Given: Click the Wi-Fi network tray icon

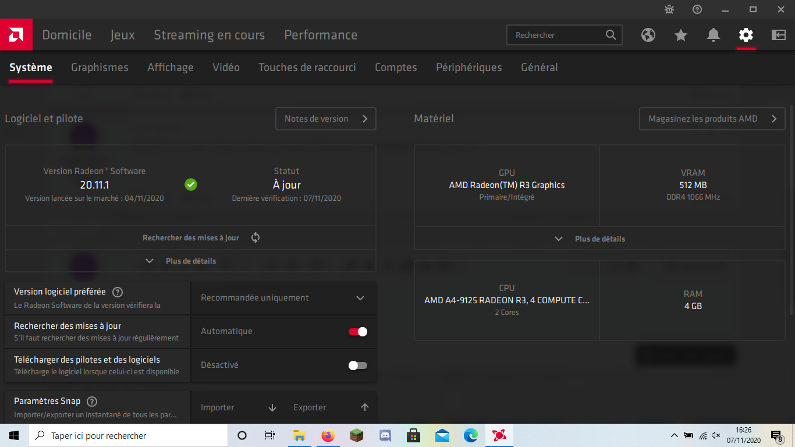Looking at the screenshot, I should point(702,435).
